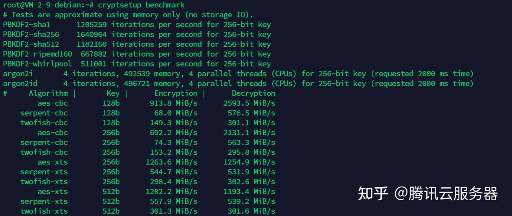This screenshot has height=216, width=512.
Task: Click the Algorithm column header
Action: (48, 93)
